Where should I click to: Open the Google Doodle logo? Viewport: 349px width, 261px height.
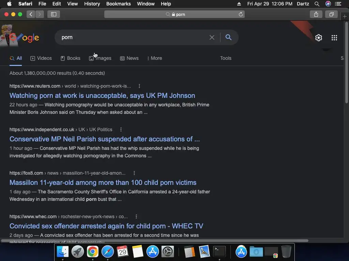pyautogui.click(x=20, y=36)
